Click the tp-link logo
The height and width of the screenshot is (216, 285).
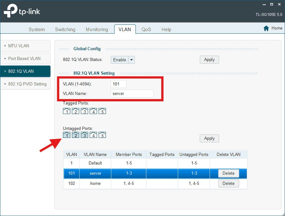(x=21, y=11)
